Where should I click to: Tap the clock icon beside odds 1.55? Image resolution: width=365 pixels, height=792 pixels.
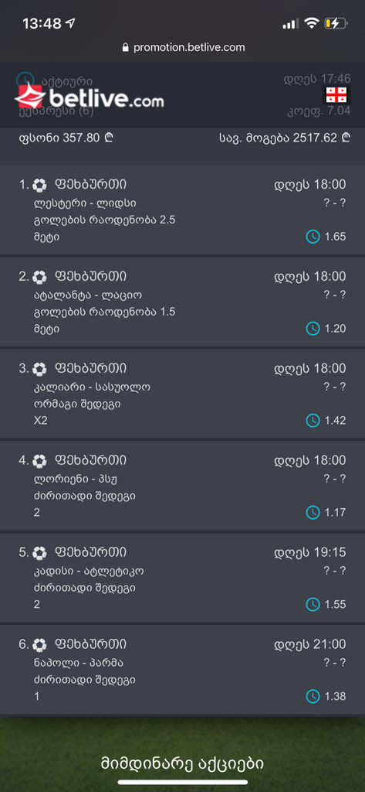coord(313,604)
